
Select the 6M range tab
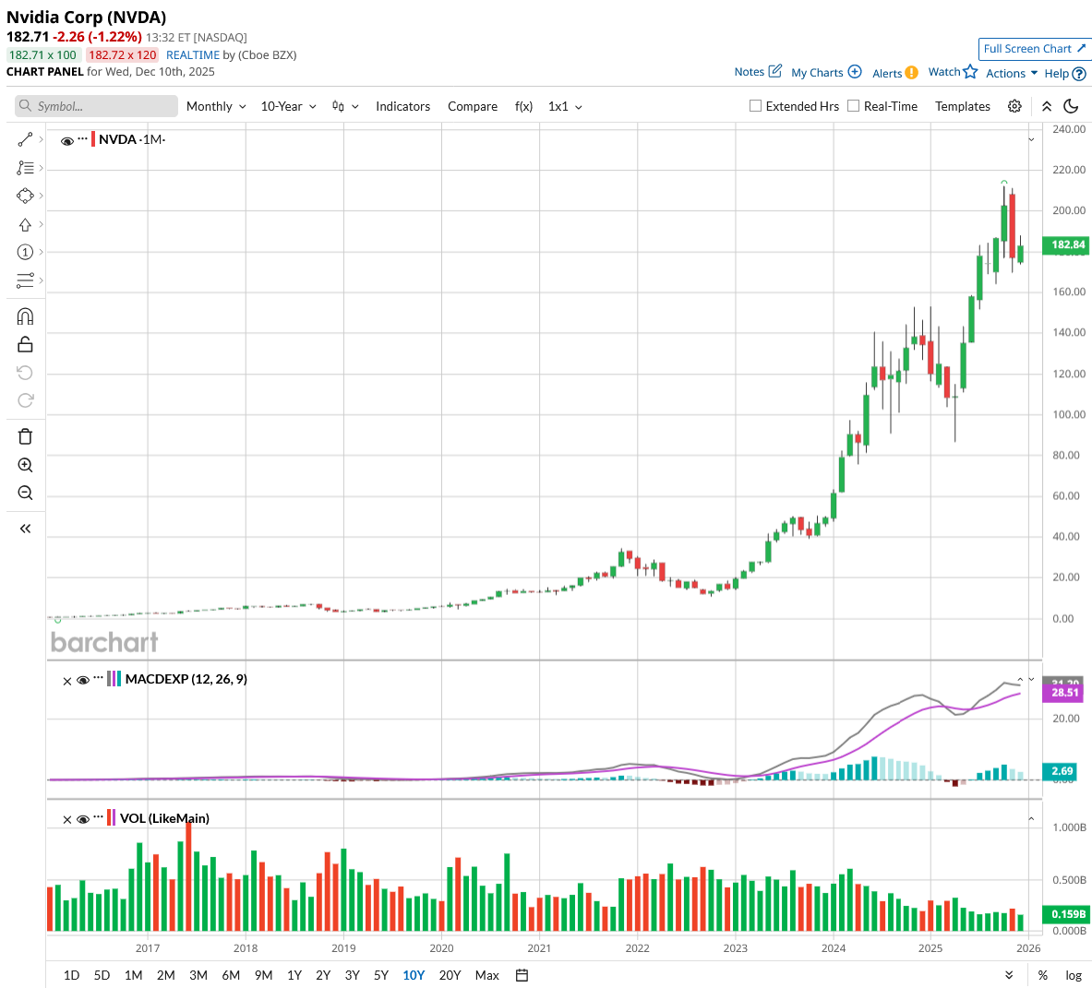pos(231,975)
